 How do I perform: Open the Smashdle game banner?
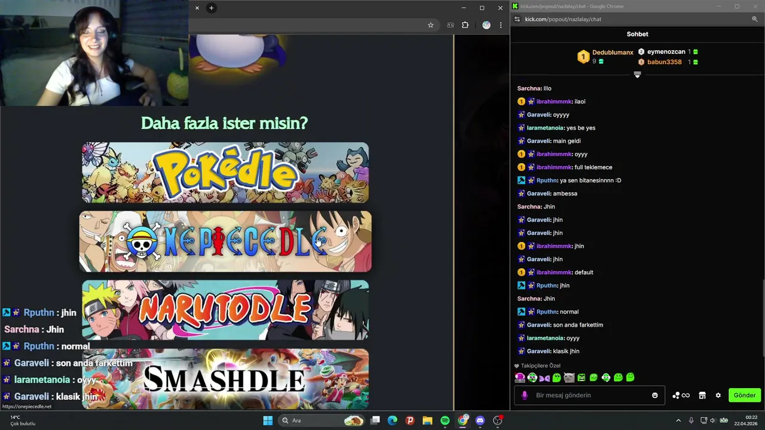tap(225, 379)
